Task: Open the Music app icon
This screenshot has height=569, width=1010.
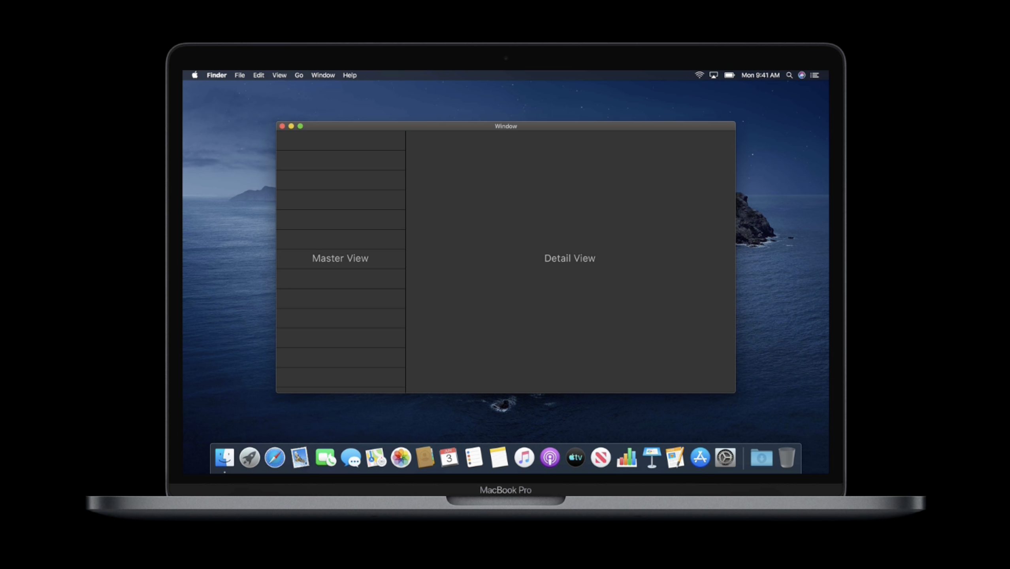Action: click(524, 458)
